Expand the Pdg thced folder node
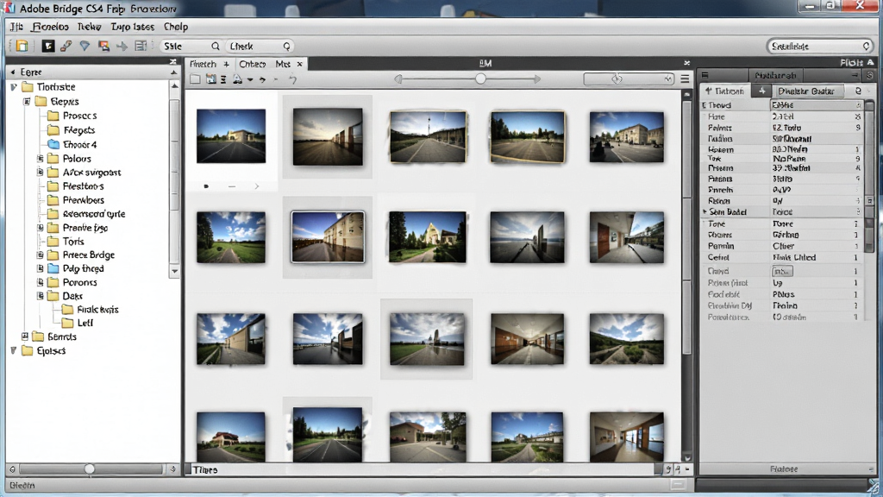Viewport: 883px width, 497px height. pos(40,268)
